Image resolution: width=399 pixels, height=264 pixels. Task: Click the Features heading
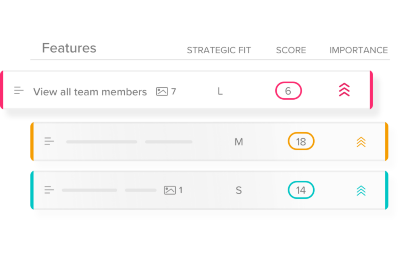point(69,48)
